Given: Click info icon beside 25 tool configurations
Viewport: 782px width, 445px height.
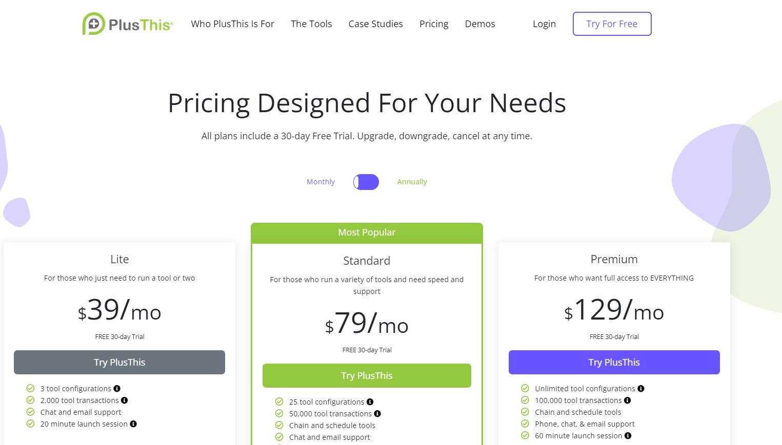Looking at the screenshot, I should pos(370,402).
